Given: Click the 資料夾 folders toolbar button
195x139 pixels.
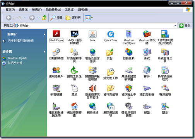Looking at the screenshot, I should click(73, 18).
